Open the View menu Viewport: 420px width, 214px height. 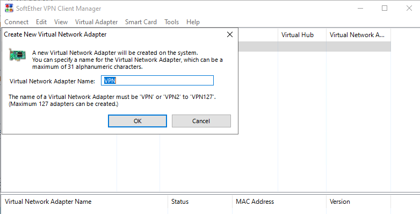[x=61, y=22]
